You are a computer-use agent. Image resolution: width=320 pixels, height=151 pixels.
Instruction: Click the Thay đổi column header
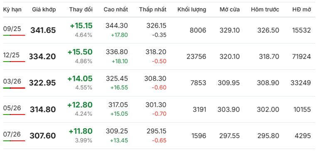[81, 10]
